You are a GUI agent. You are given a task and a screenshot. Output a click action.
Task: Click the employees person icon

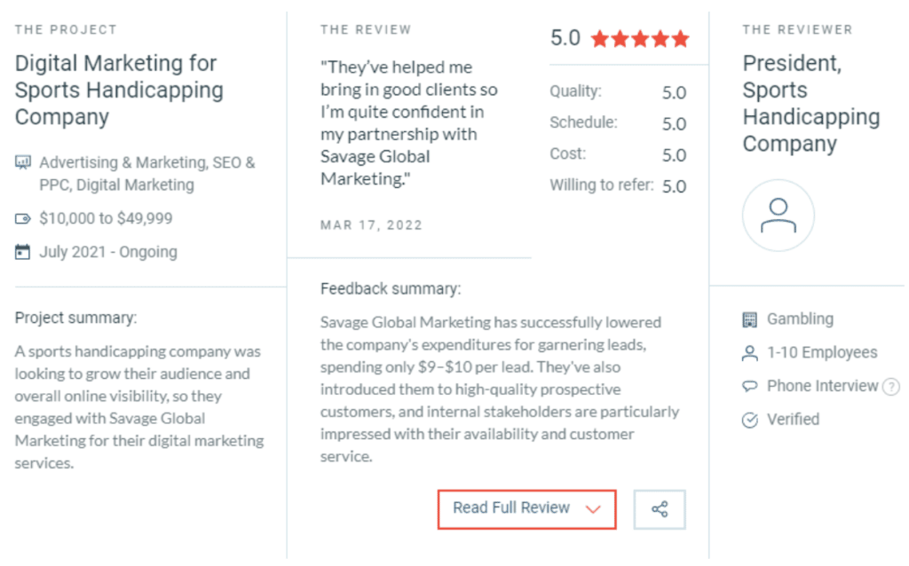point(749,353)
